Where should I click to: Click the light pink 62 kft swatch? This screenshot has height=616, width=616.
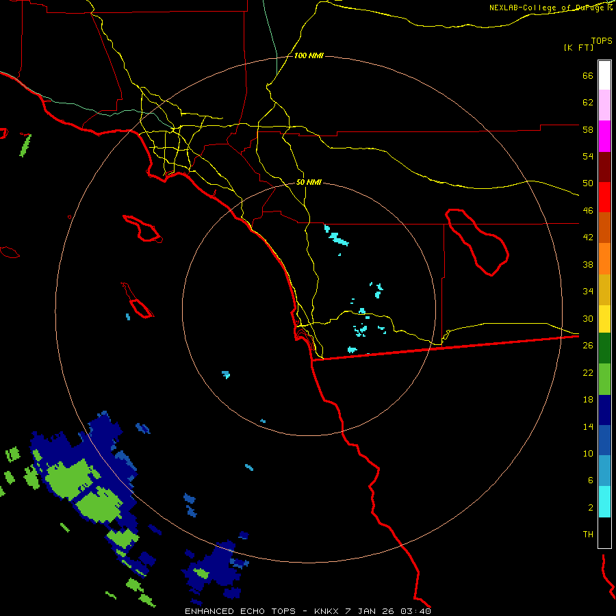604,105
